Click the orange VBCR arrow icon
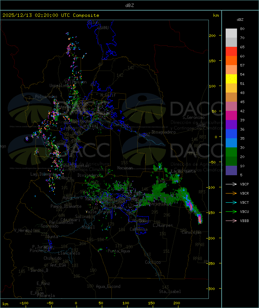Screen dimensions: 259x308 pyautogui.click(x=231, y=193)
